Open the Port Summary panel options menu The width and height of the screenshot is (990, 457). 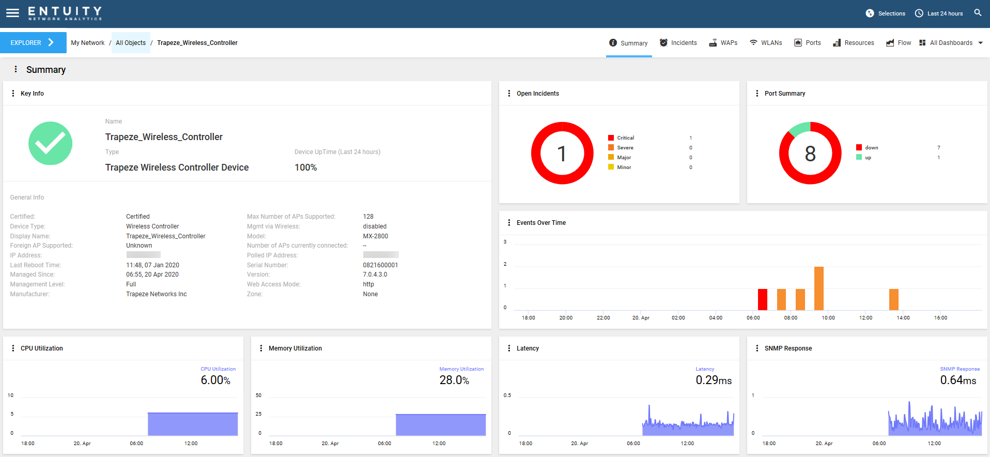pyautogui.click(x=757, y=94)
